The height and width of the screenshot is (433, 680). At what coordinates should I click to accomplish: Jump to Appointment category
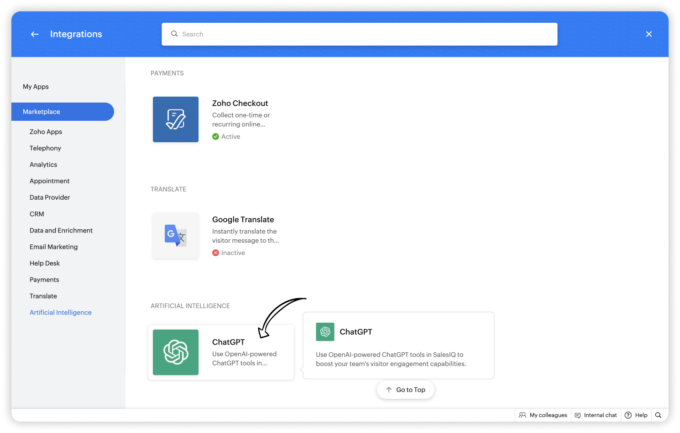[50, 181]
